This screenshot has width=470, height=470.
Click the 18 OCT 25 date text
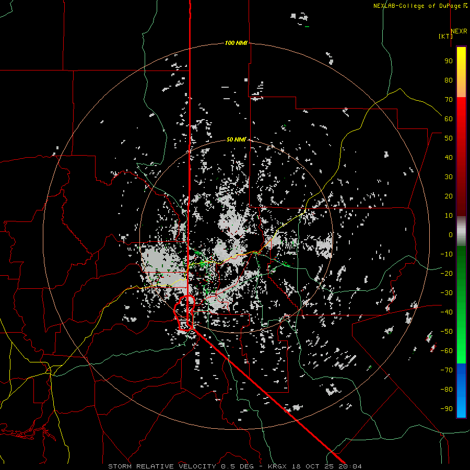pyautogui.click(x=313, y=466)
